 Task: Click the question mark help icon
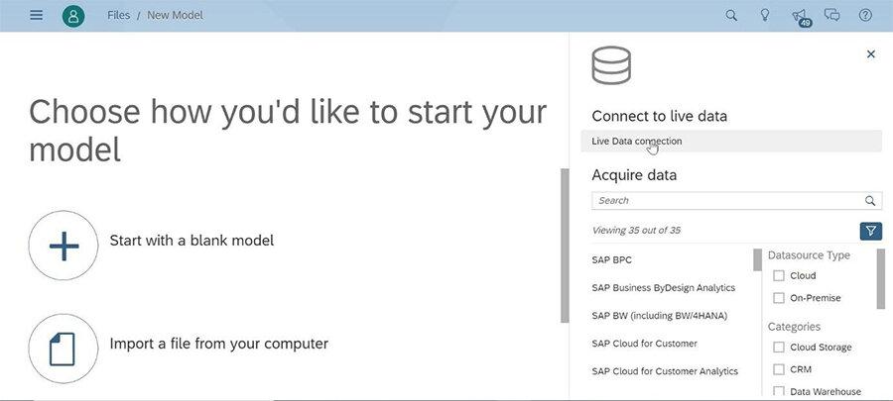(x=865, y=16)
